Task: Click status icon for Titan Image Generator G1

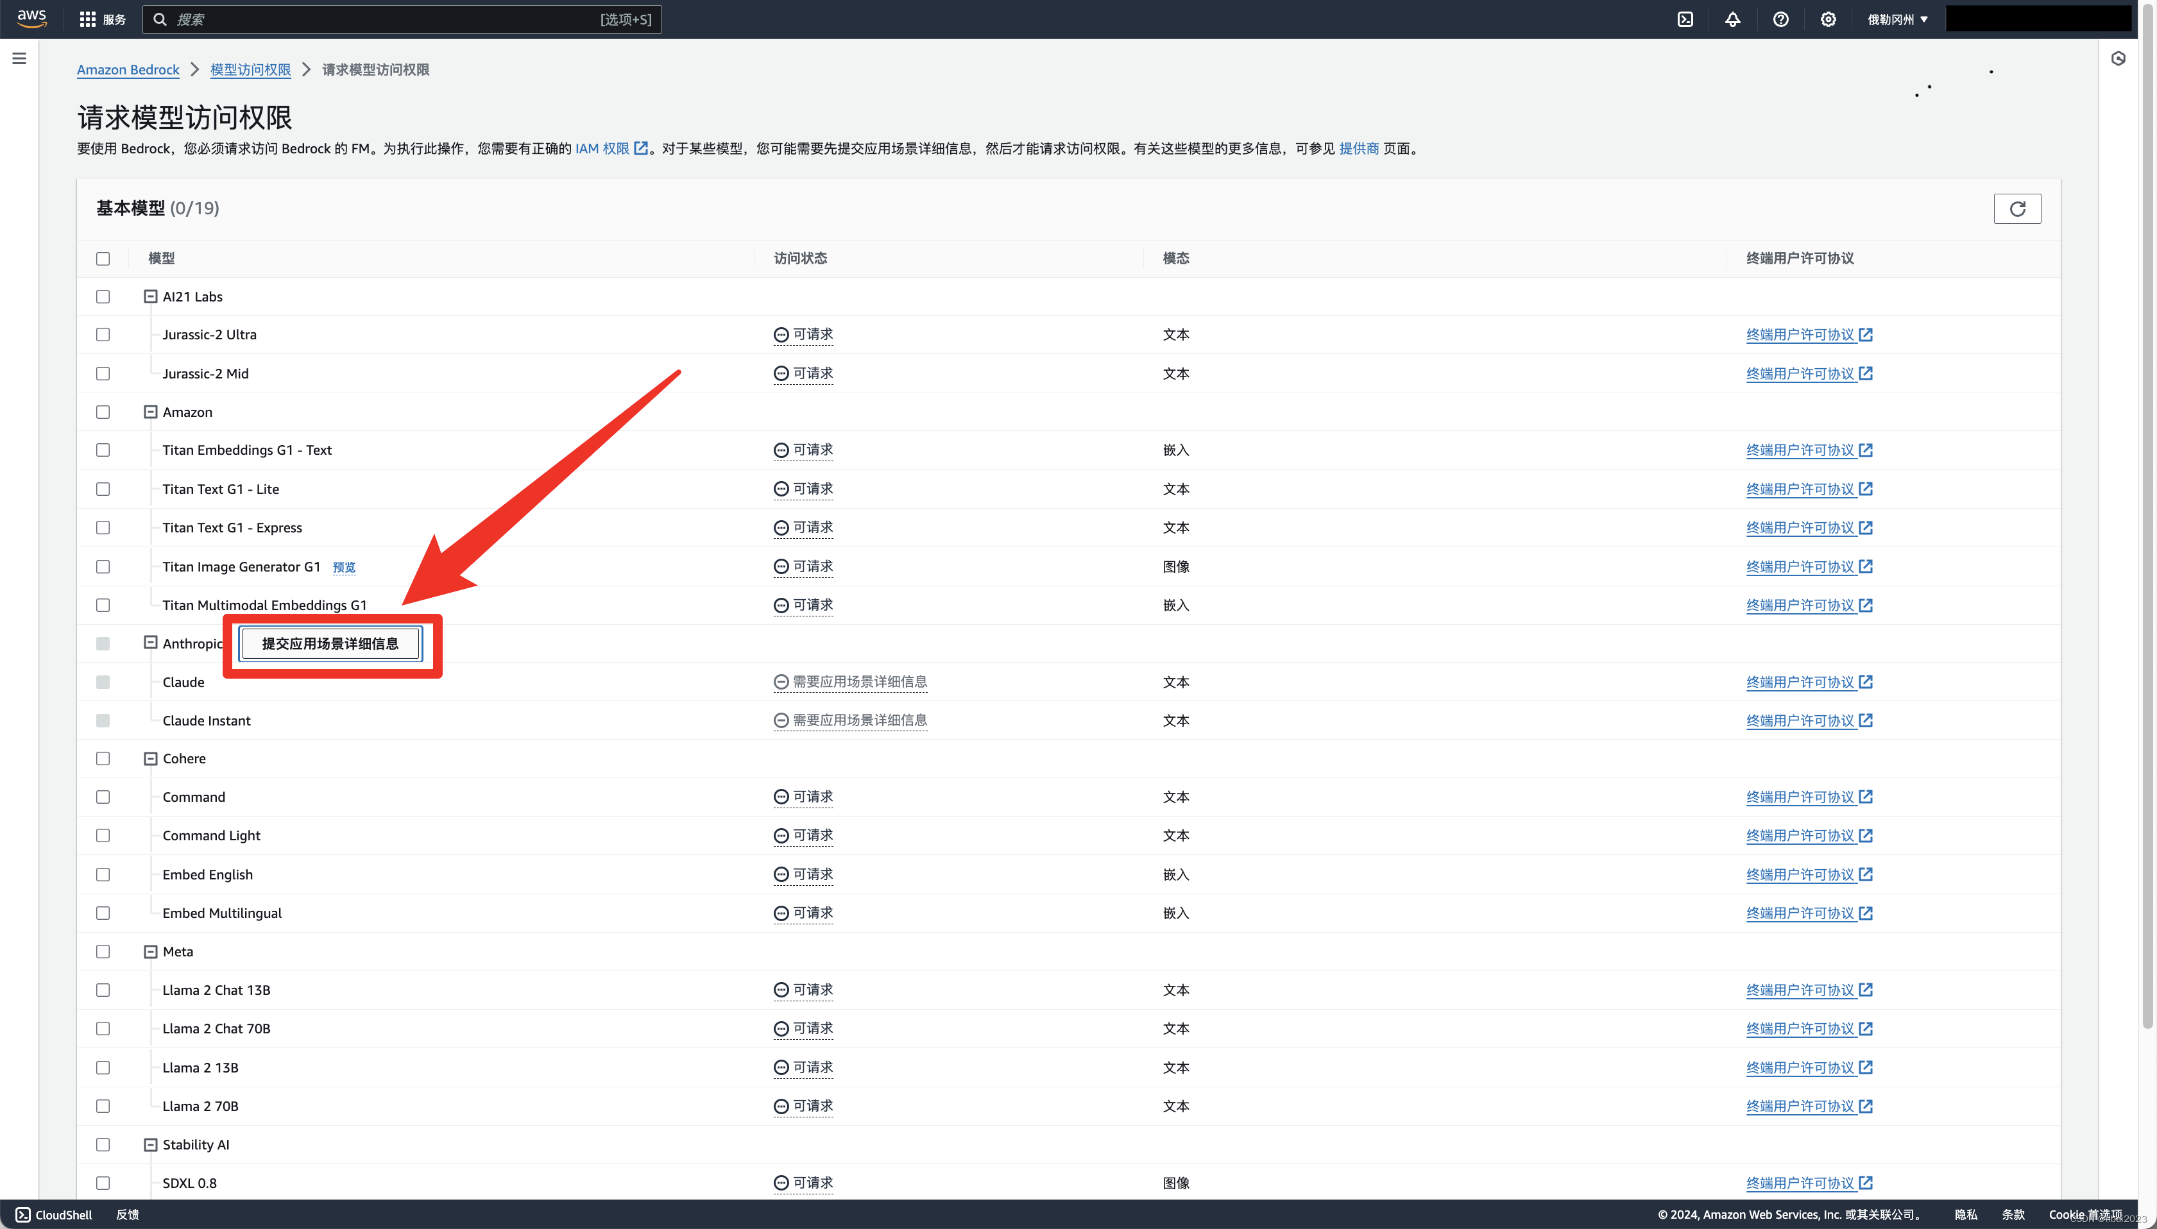Action: (781, 566)
